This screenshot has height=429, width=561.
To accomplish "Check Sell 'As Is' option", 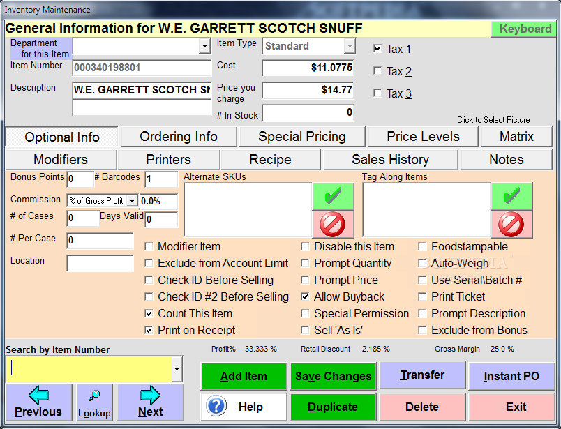I will tap(305, 330).
